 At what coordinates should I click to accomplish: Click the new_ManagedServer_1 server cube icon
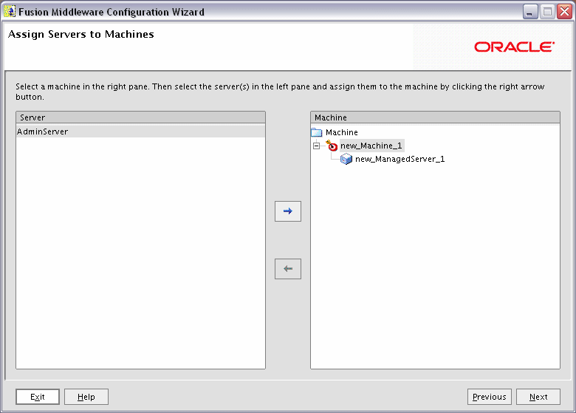(346, 159)
